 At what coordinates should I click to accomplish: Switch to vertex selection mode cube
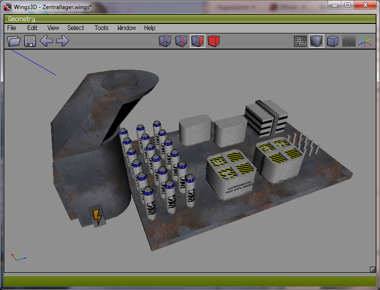(x=165, y=41)
